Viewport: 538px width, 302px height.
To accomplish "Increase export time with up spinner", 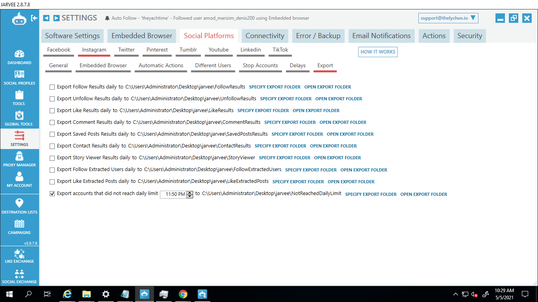I will click(x=190, y=193).
